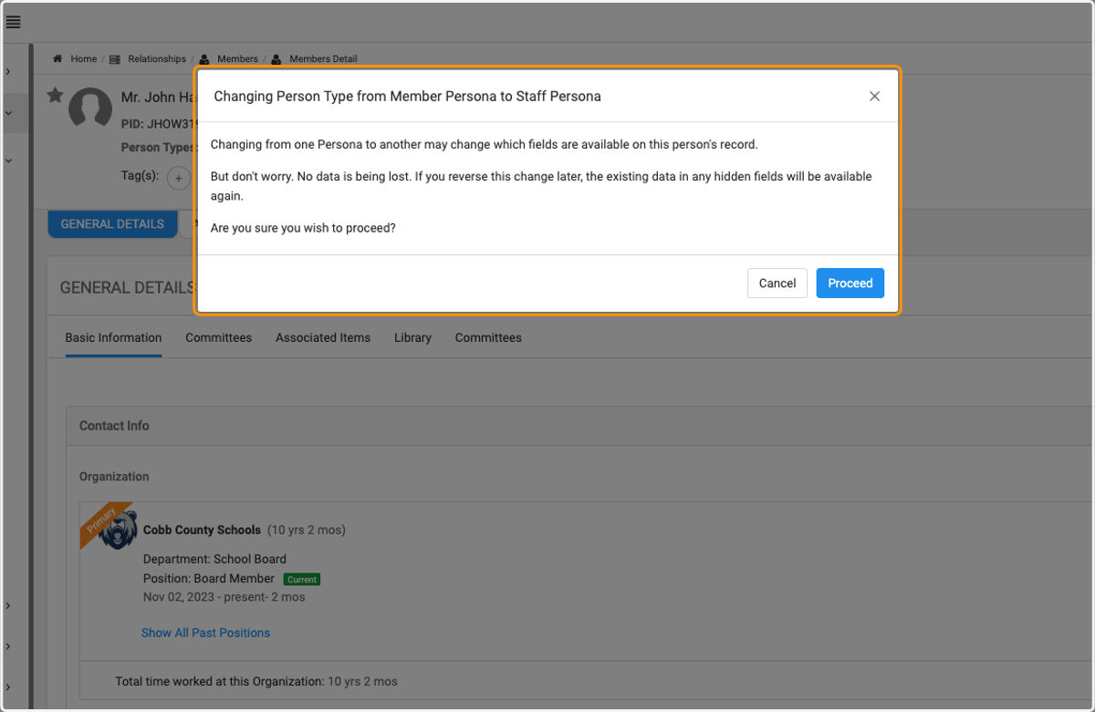Switch to the Associated Items tab
This screenshot has width=1095, height=712.
point(323,337)
